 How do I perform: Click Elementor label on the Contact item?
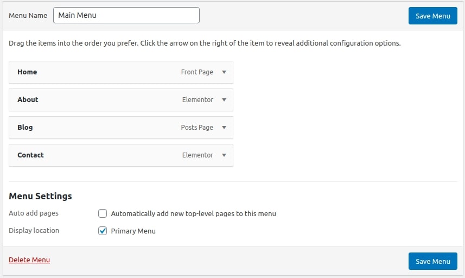point(198,155)
